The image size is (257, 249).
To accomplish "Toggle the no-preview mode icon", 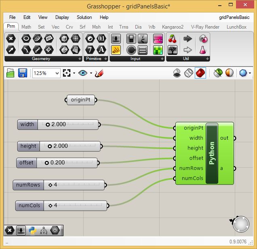I will tap(177, 73).
